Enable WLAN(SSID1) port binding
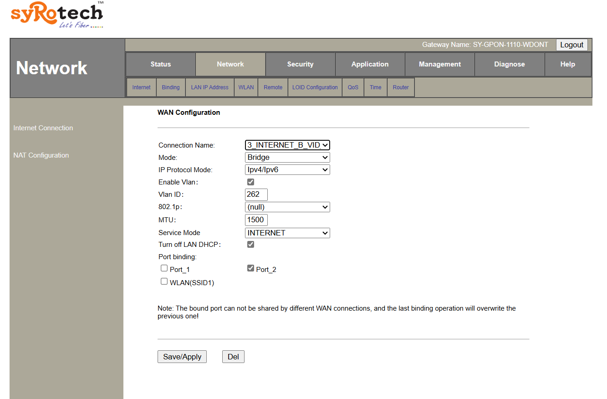Viewport: 607px width, 399px height. click(x=164, y=282)
